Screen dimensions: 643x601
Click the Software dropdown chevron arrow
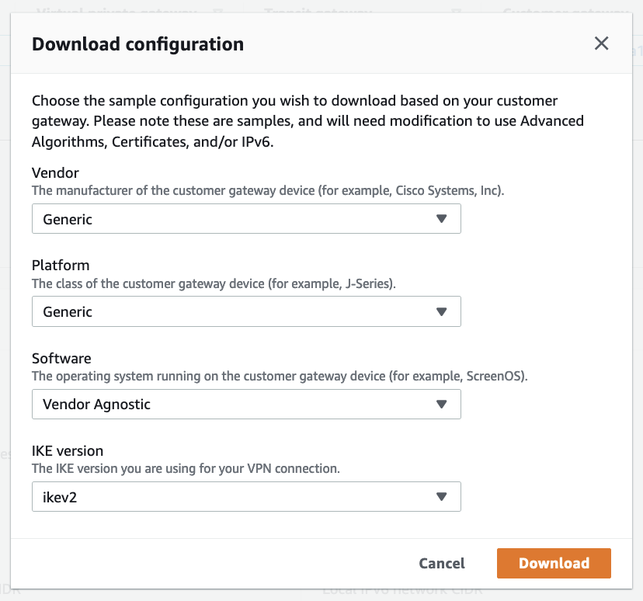coord(442,404)
